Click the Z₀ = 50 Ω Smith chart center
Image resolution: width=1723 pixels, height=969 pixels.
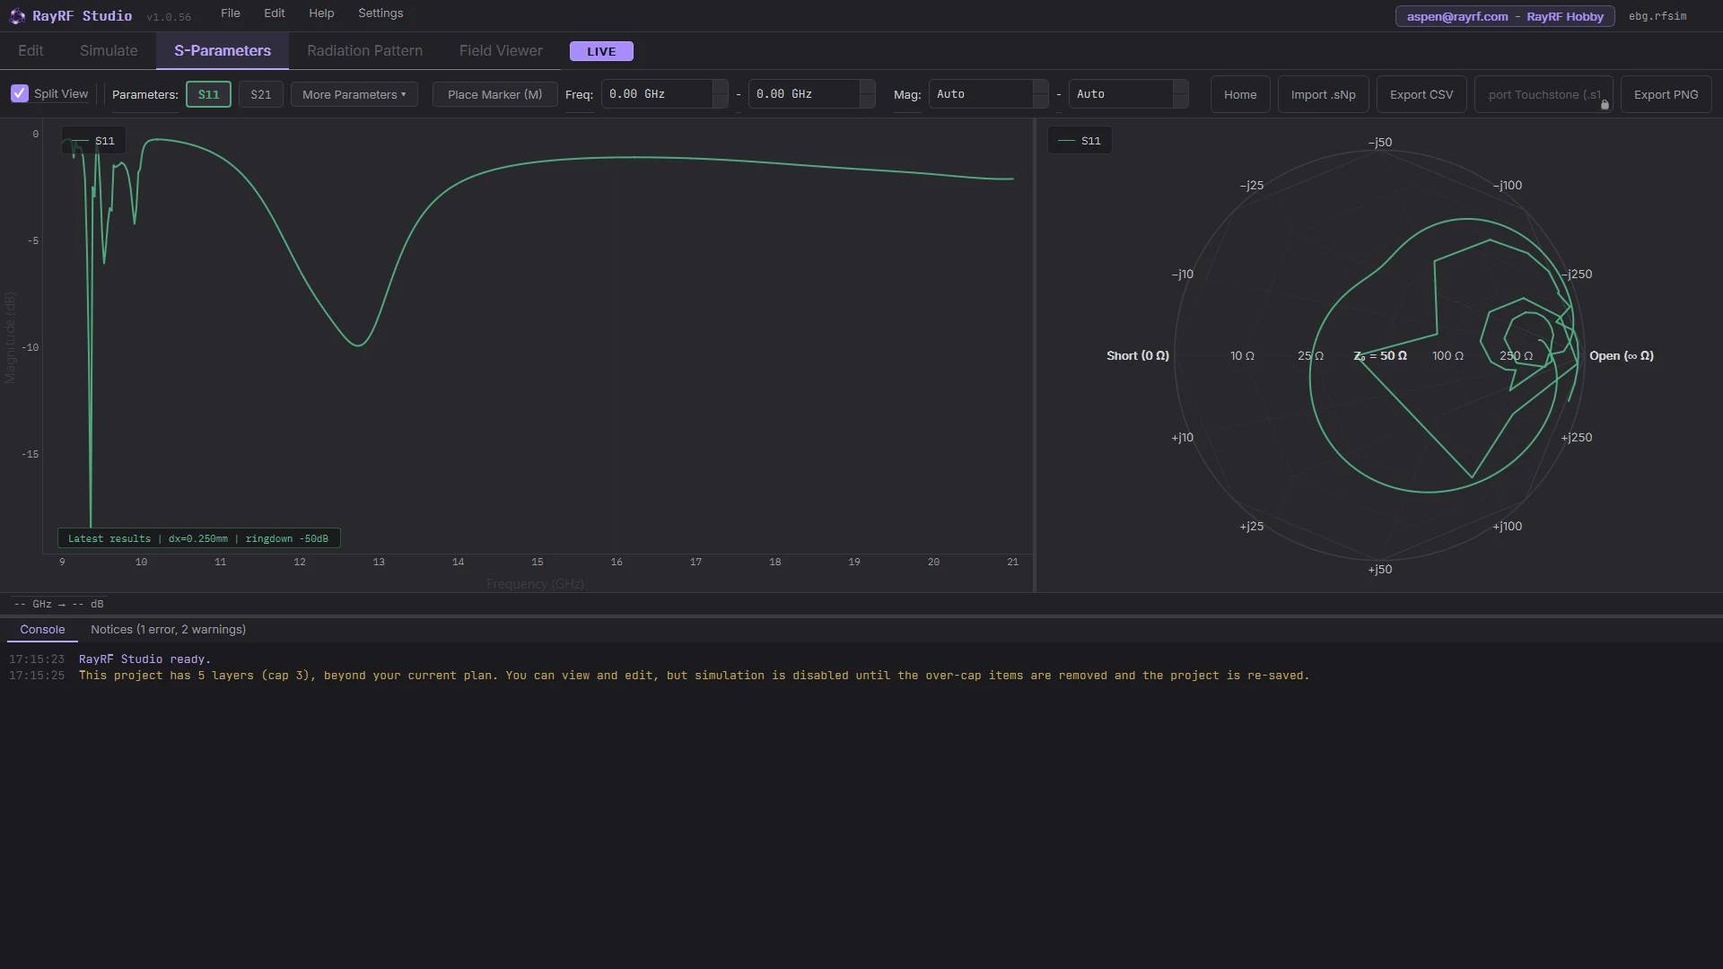[x=1380, y=356]
